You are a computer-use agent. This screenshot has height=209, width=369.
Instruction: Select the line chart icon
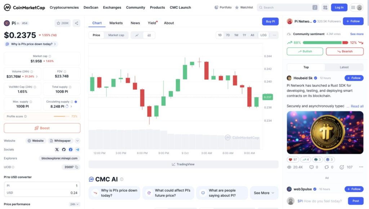coord(137,35)
